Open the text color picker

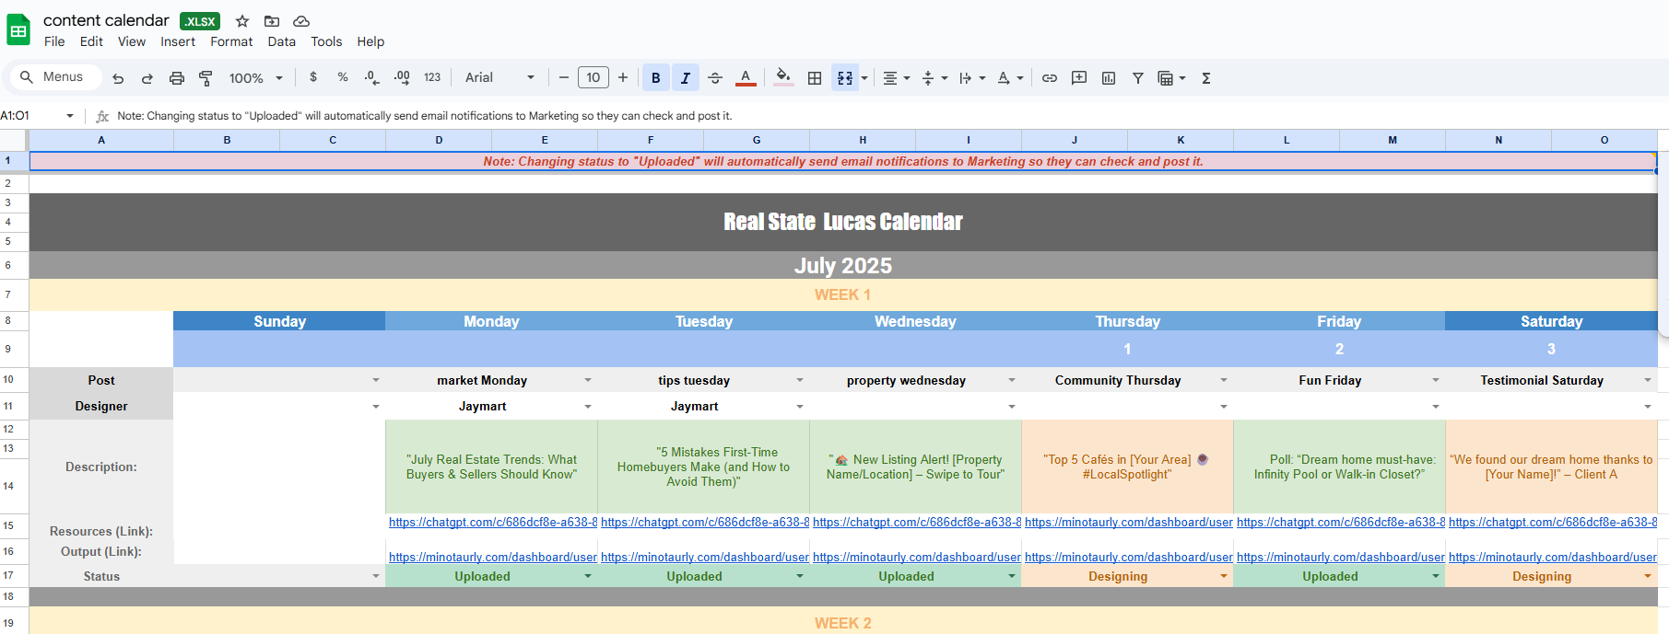(x=746, y=78)
